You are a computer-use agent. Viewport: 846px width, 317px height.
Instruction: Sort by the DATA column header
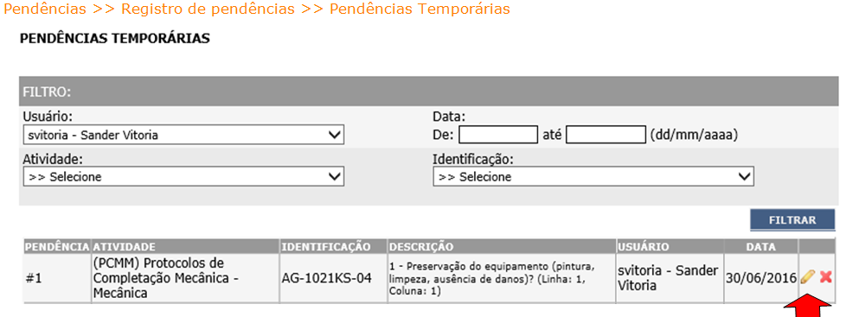point(760,247)
